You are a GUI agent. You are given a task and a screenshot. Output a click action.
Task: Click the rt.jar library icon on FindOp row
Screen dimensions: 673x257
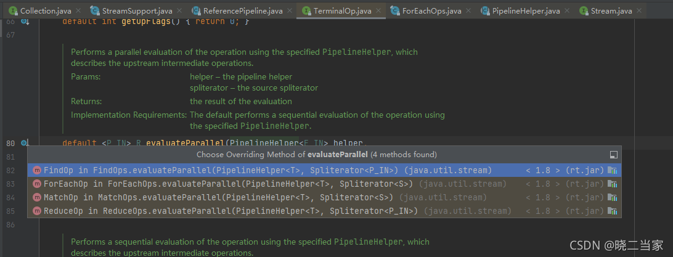click(x=613, y=170)
